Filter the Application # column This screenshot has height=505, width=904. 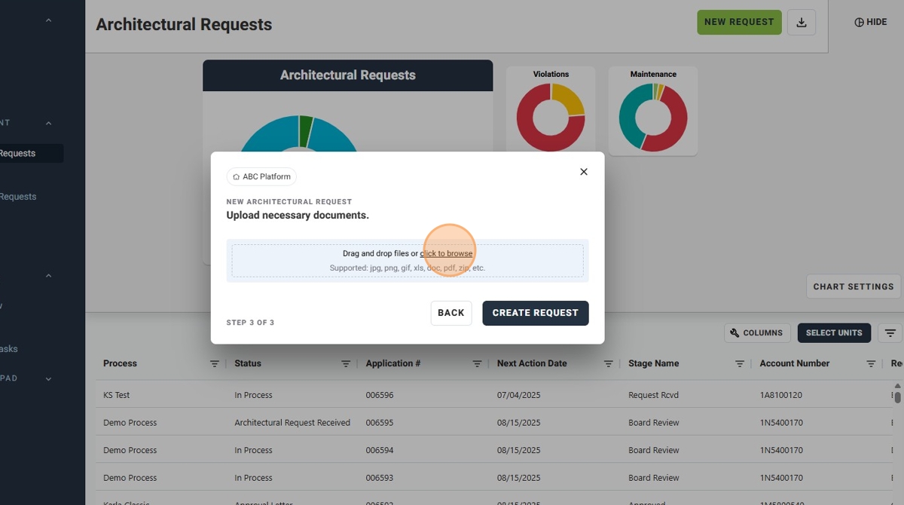click(477, 364)
